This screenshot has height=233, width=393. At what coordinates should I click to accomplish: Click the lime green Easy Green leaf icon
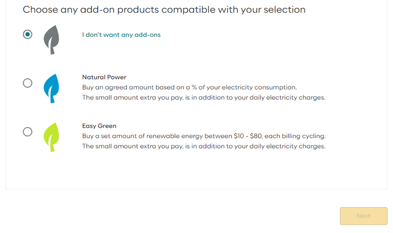51,137
